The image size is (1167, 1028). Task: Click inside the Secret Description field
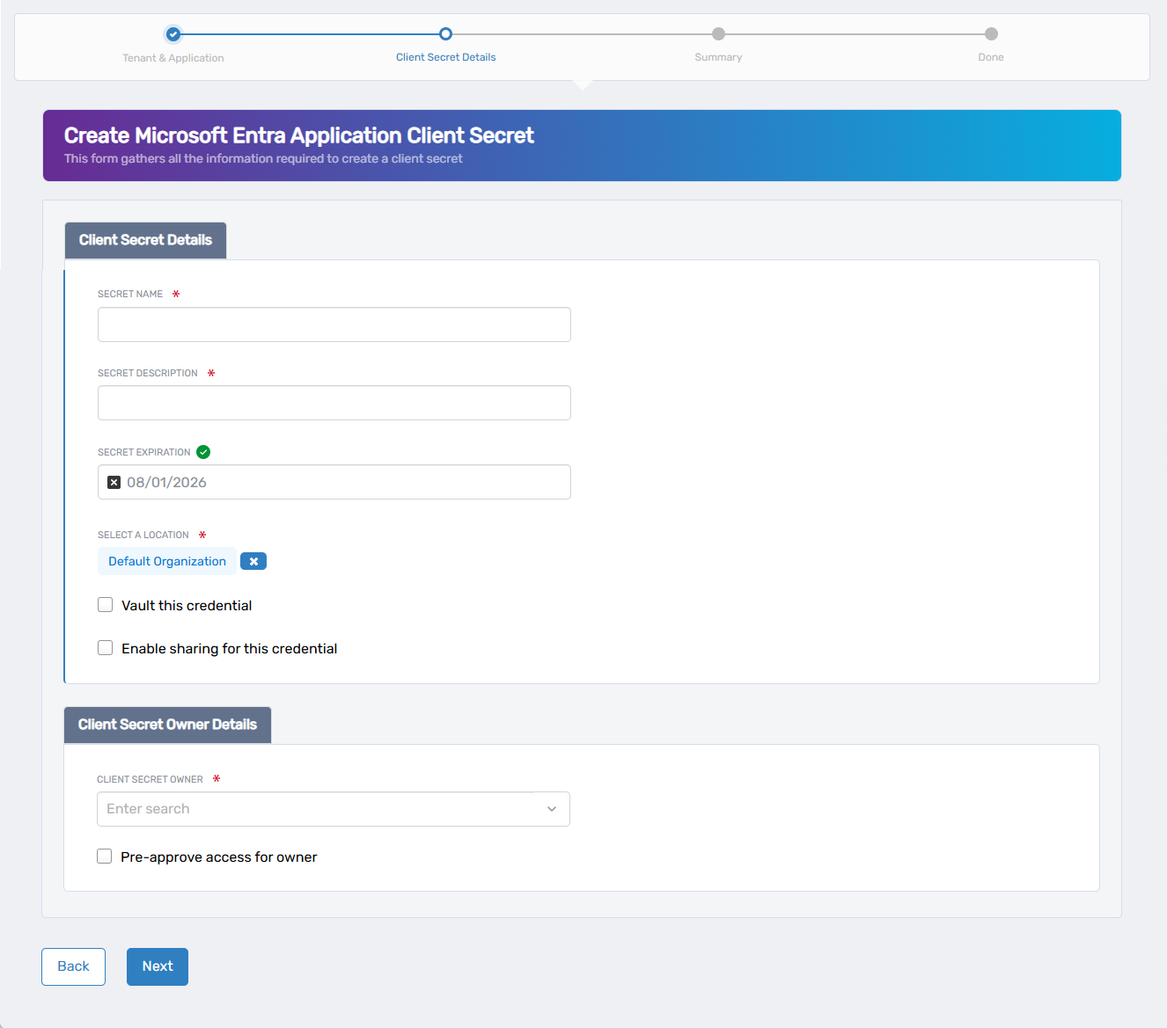tap(334, 403)
